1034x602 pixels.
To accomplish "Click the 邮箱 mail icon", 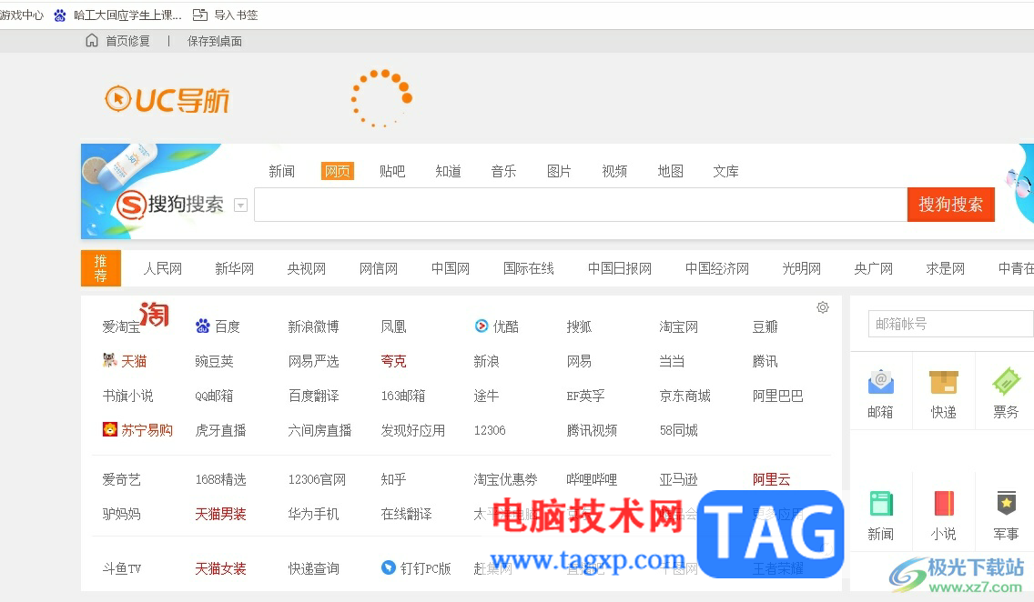I will click(x=880, y=382).
